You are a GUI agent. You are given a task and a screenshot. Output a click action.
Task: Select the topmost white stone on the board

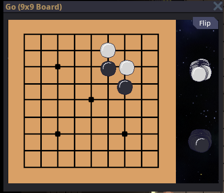108,50
